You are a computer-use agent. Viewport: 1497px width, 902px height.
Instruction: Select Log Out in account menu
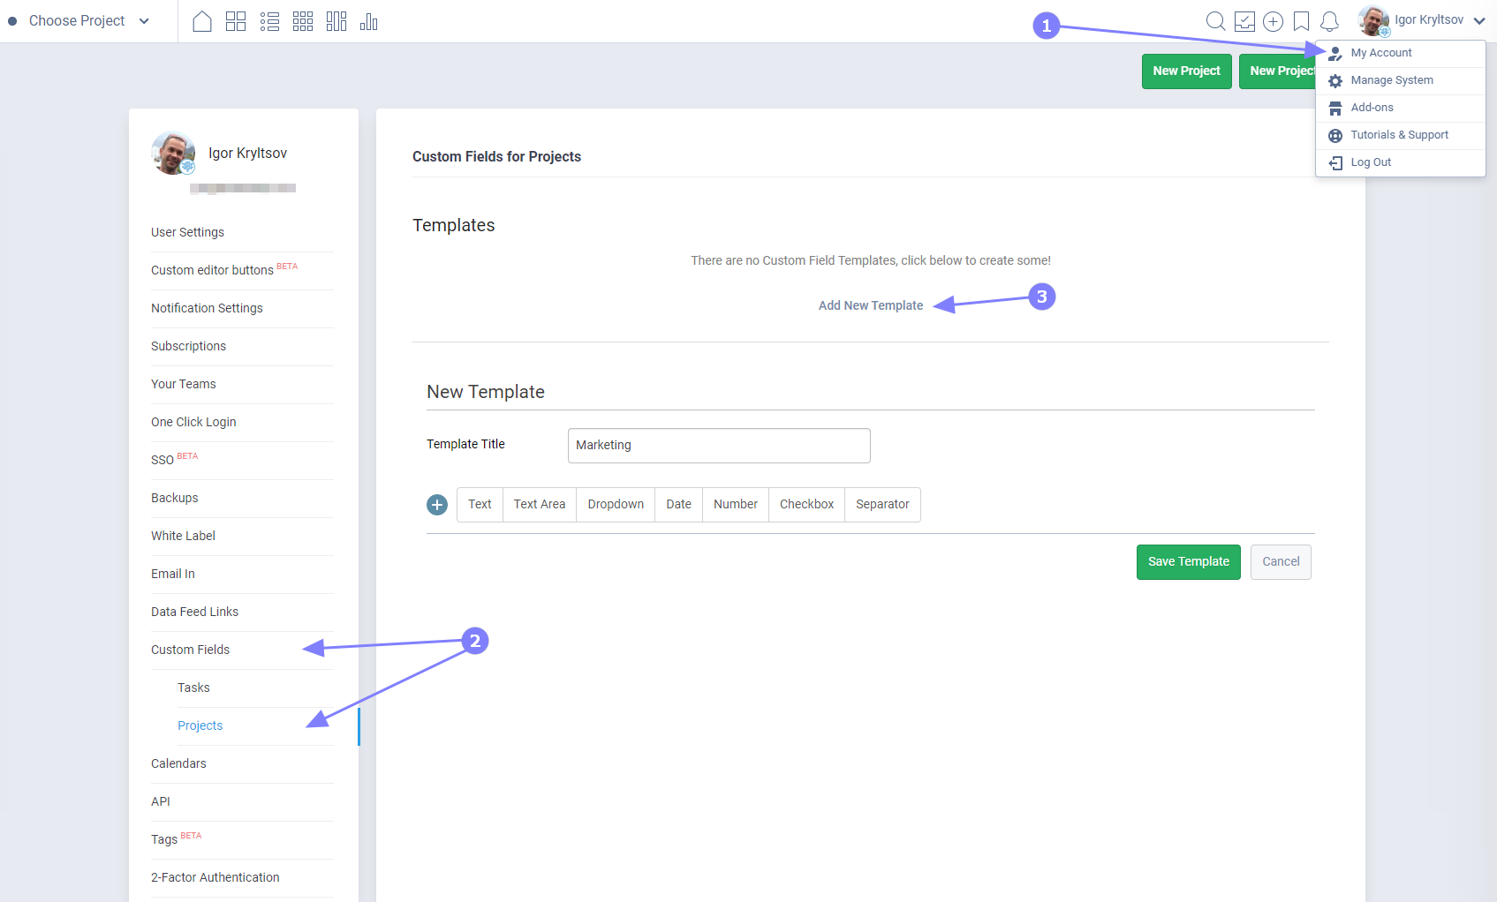1371,162
